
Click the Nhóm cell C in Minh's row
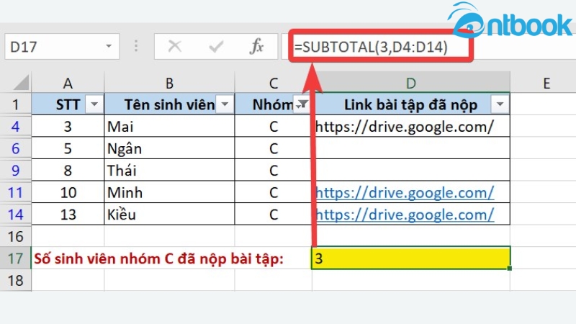[274, 192]
